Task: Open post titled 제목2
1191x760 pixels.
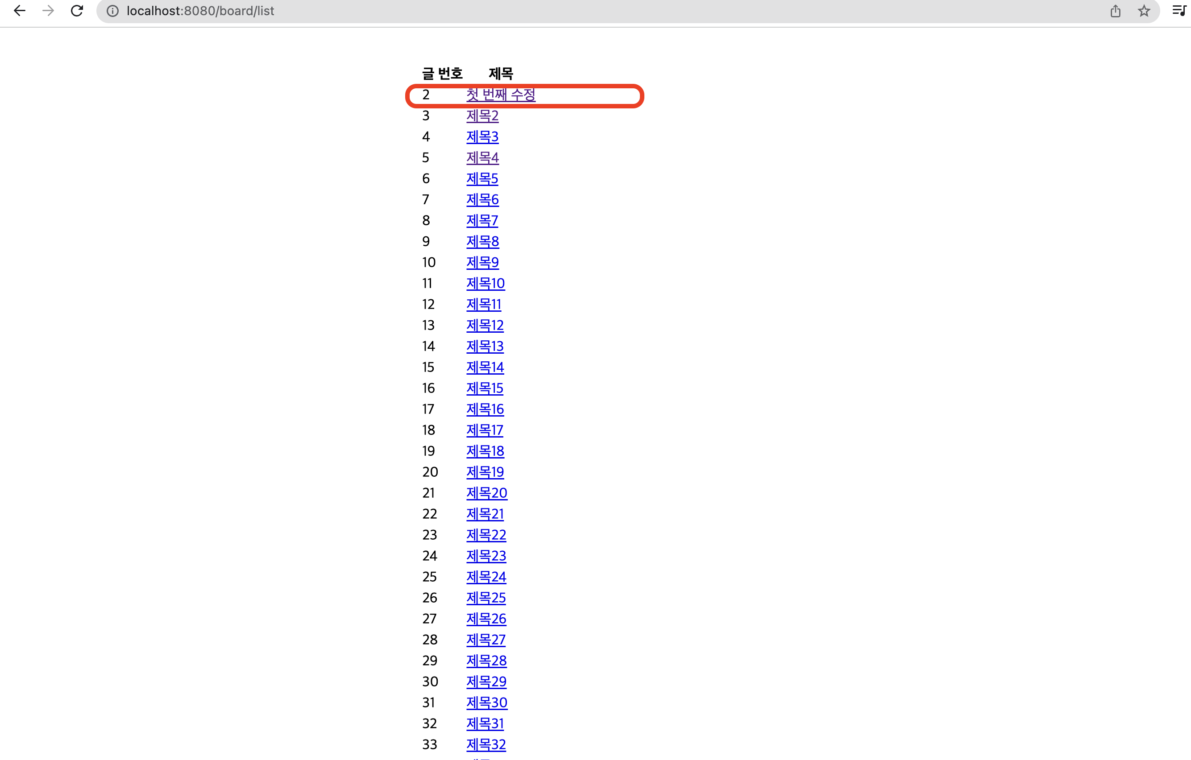Action: [482, 116]
